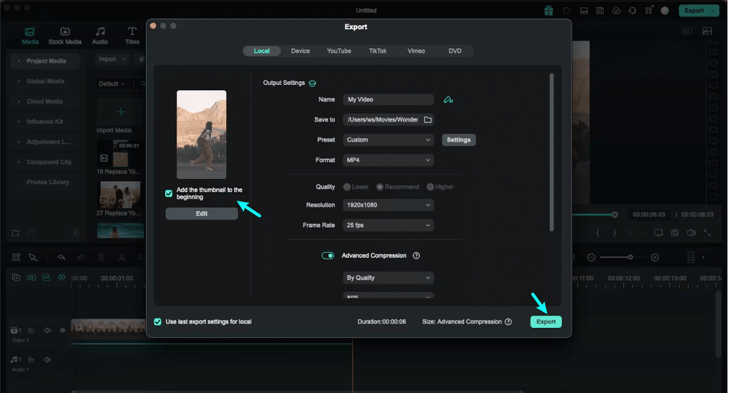Click the timeline zoom out minus icon
Screen dimensions: 729x393
pos(591,257)
